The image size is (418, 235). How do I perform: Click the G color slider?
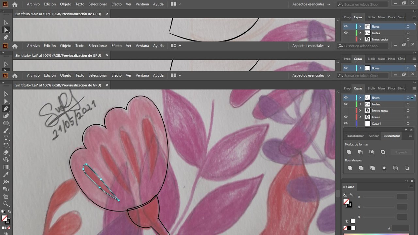pyautogui.click(x=379, y=207)
